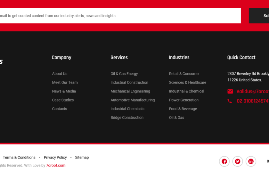
Task: Click the red phone number link
Action: (253, 101)
